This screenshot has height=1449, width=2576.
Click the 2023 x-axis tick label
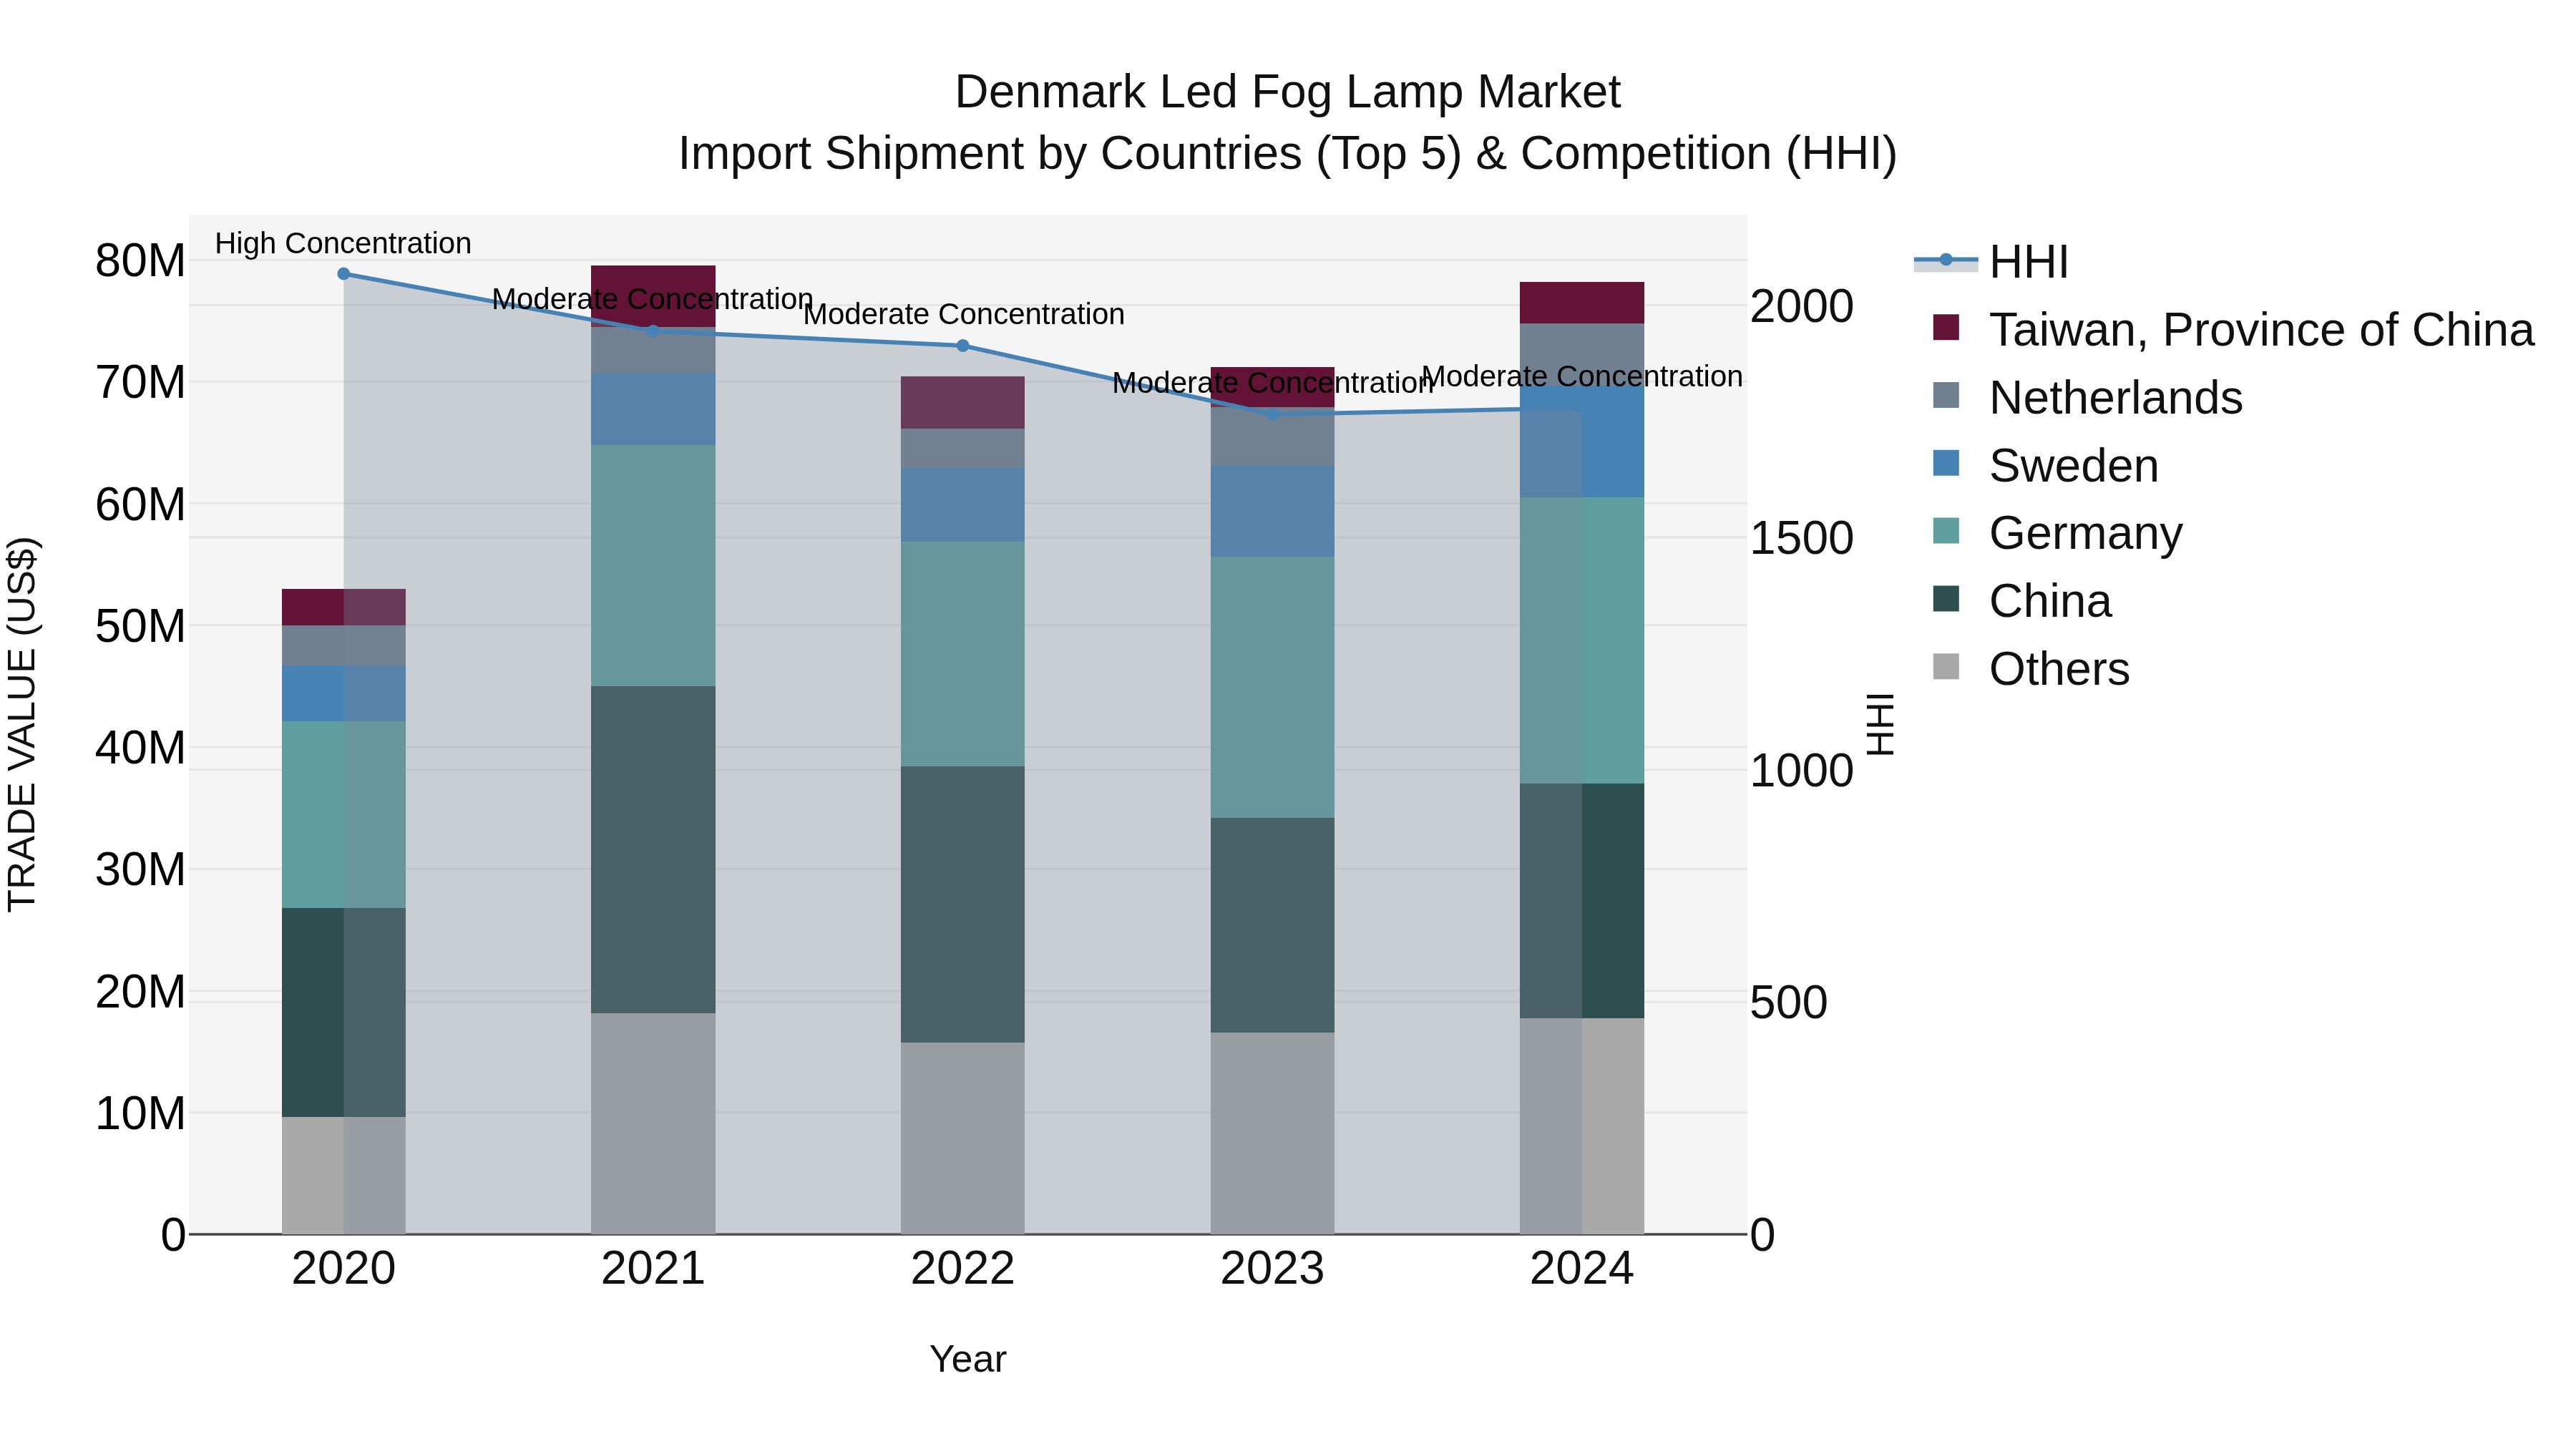click(1273, 1269)
